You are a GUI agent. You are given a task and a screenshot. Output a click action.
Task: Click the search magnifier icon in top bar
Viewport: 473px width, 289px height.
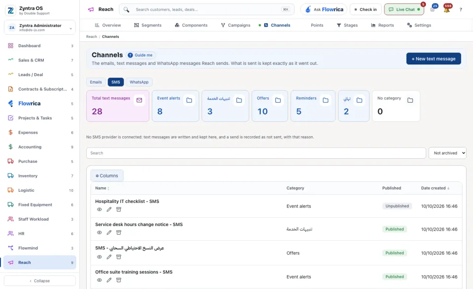click(127, 10)
